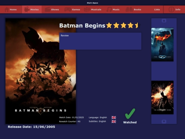Click the Subtitles: English text
Viewport: 185px width, 139px height.
click(x=97, y=121)
